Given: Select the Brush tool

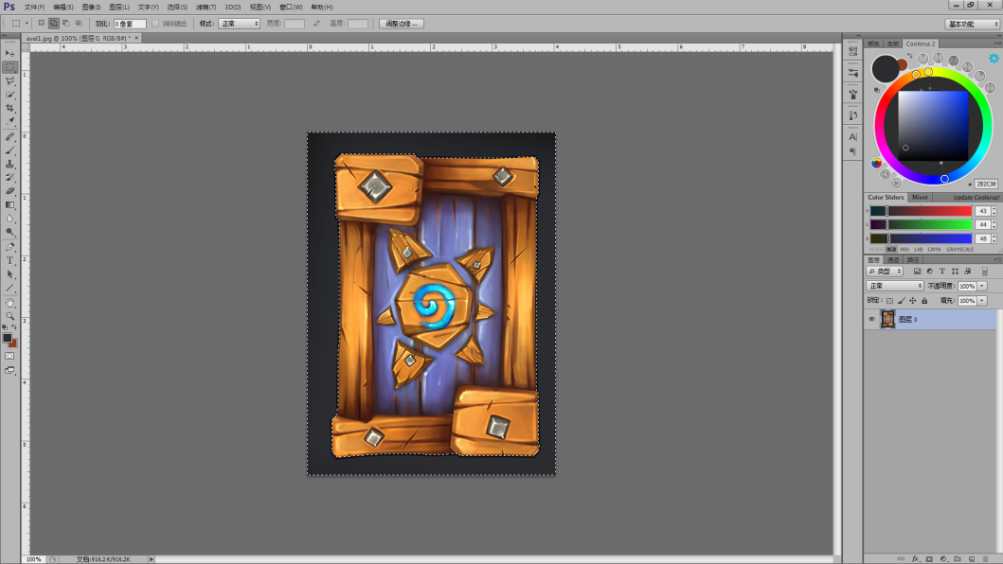Looking at the screenshot, I should tap(9, 150).
